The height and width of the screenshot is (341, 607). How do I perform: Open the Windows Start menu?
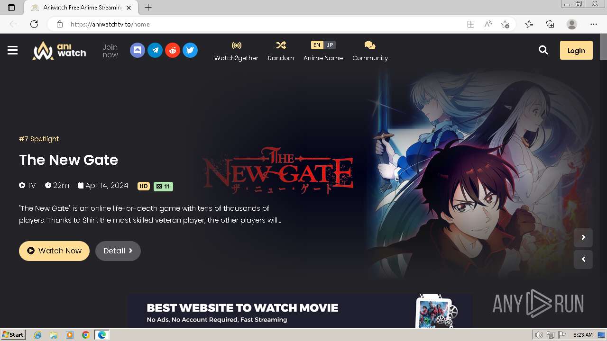(13, 335)
